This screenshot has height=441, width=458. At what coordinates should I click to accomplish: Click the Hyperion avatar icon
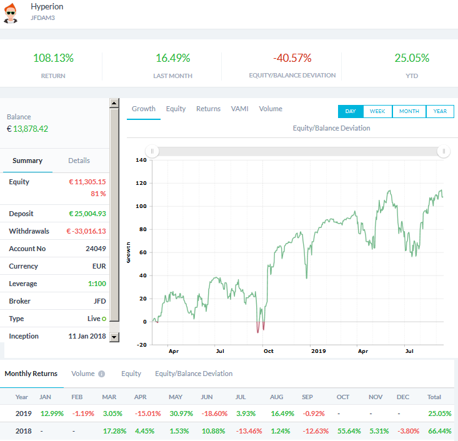12,12
